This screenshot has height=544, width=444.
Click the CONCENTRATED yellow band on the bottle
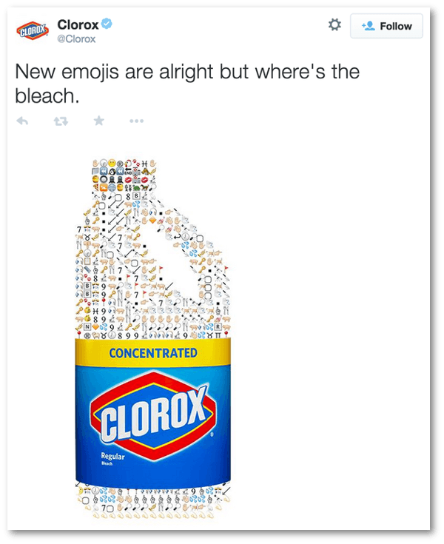[x=153, y=352]
